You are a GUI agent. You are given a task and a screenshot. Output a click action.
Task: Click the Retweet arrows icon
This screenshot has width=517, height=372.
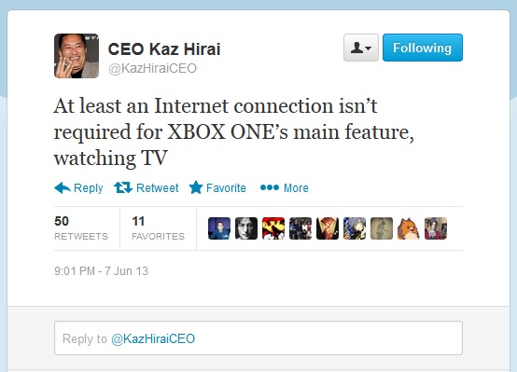pos(123,187)
